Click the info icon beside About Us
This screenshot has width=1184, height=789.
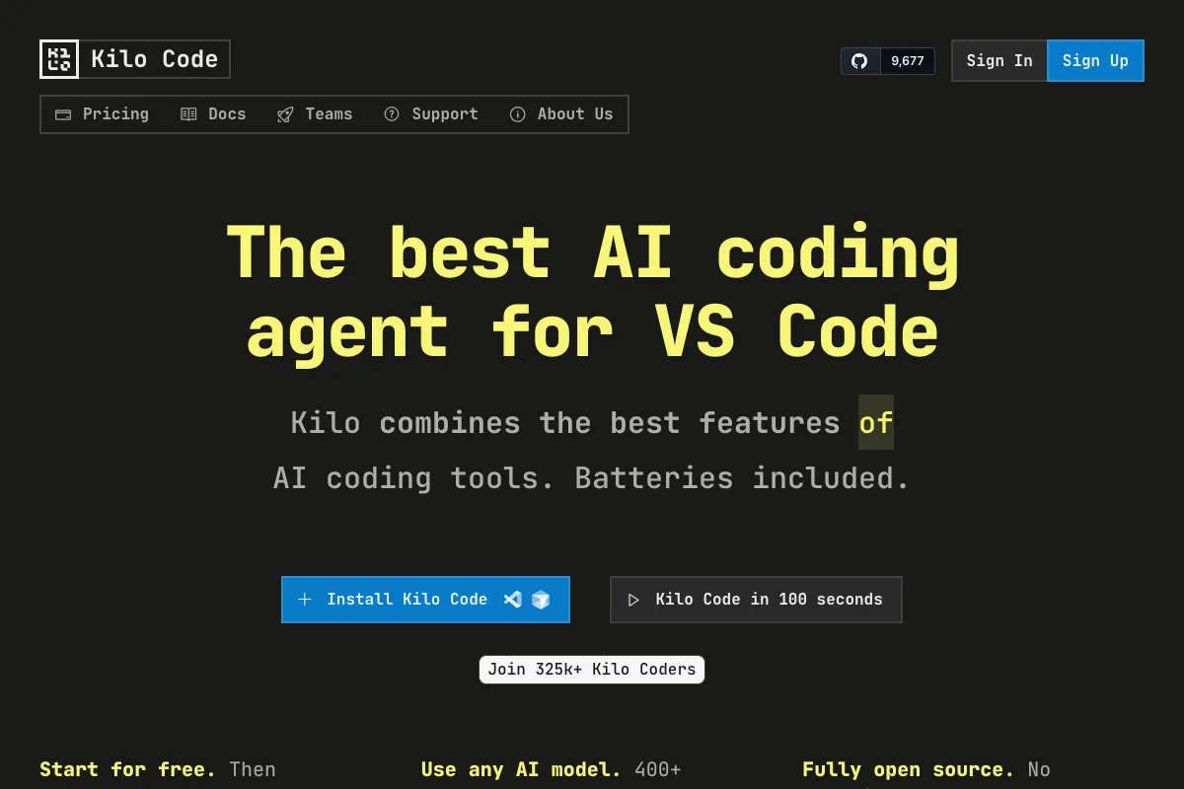click(517, 114)
